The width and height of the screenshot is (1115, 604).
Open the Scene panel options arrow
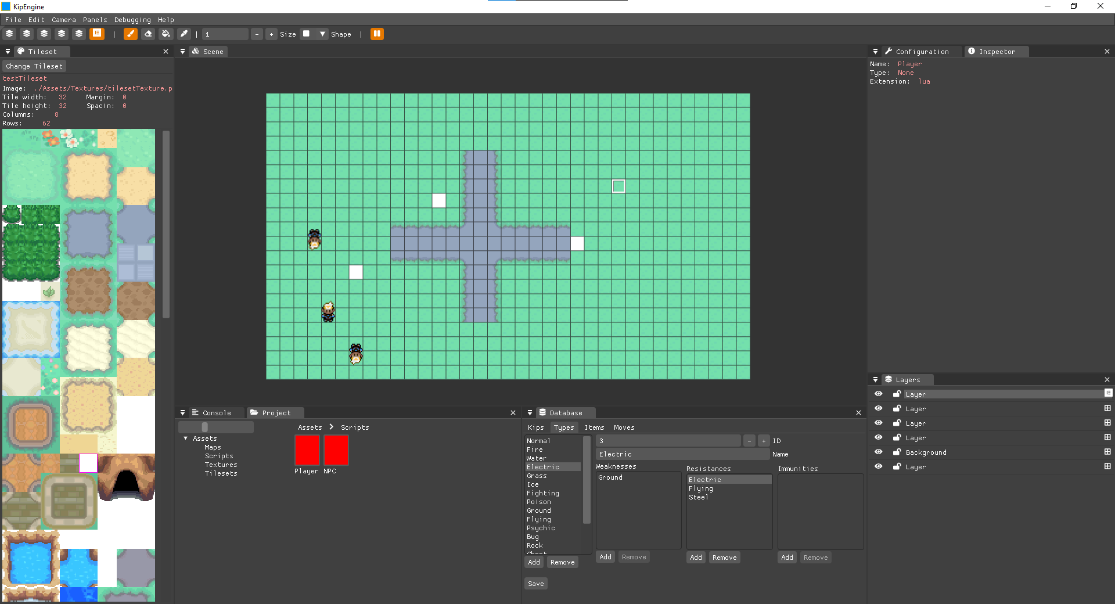point(182,52)
